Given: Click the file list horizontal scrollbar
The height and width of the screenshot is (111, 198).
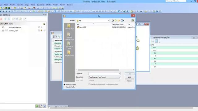Looking at the screenshot, I should [x=99, y=70].
